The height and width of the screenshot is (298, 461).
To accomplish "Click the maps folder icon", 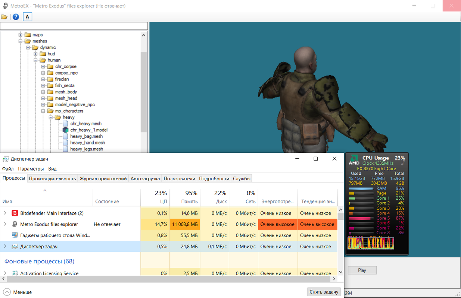I will [27, 35].
